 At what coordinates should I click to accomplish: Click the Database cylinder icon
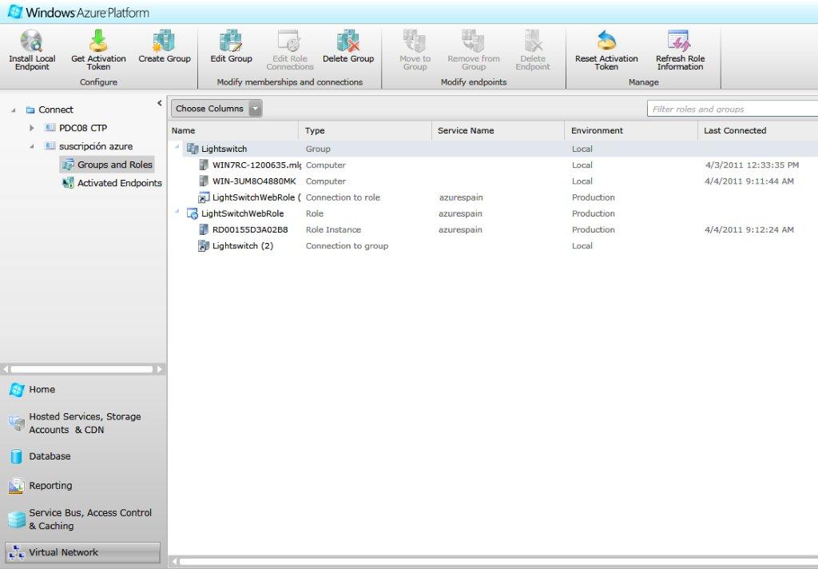[x=16, y=456]
